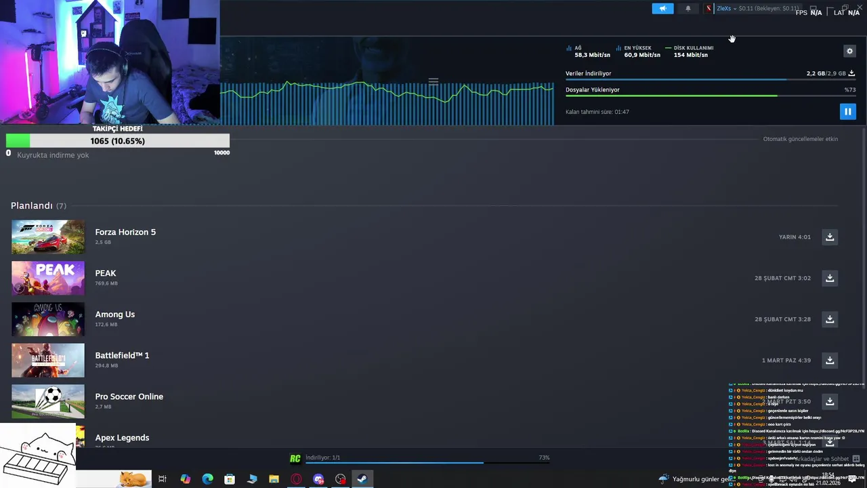Pause the current download
This screenshot has height=488, width=867.
click(x=847, y=111)
